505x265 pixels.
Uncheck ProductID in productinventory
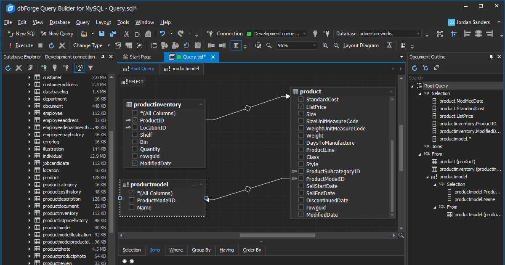pyautogui.click(x=135, y=120)
